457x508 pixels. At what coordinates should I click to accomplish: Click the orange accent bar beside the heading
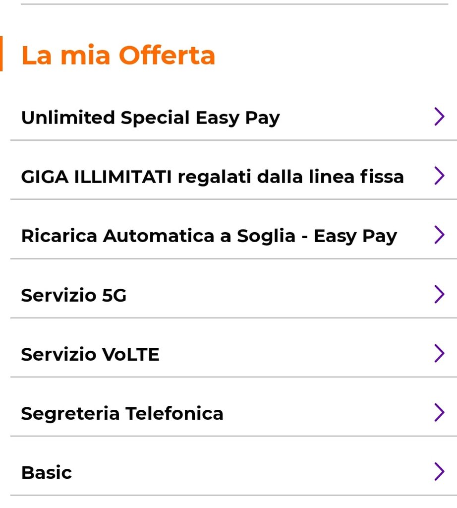1,54
